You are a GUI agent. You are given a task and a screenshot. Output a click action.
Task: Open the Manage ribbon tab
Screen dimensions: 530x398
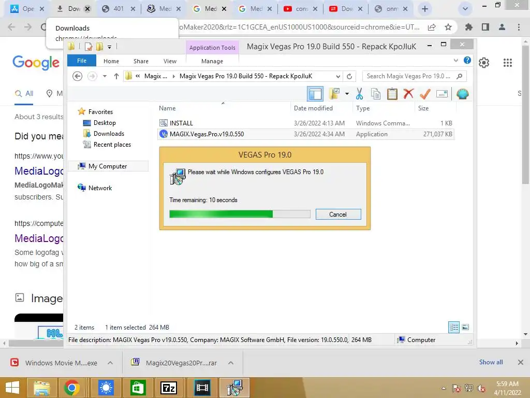pos(212,61)
